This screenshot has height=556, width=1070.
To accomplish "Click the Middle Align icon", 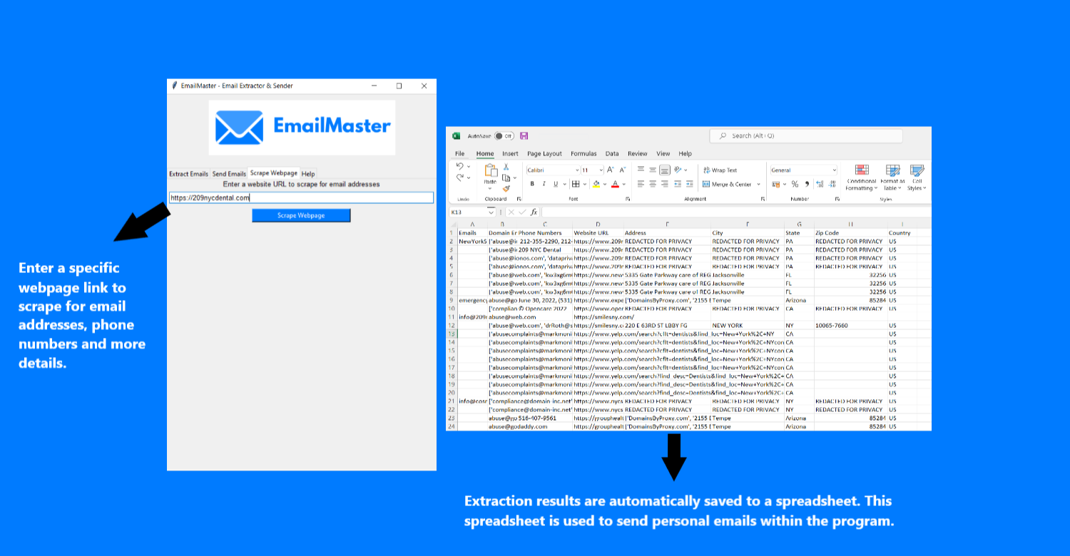I will (x=653, y=170).
